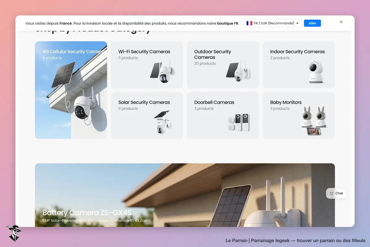
Task: Click the bold 'France' text in banner
Action: (x=66, y=23)
